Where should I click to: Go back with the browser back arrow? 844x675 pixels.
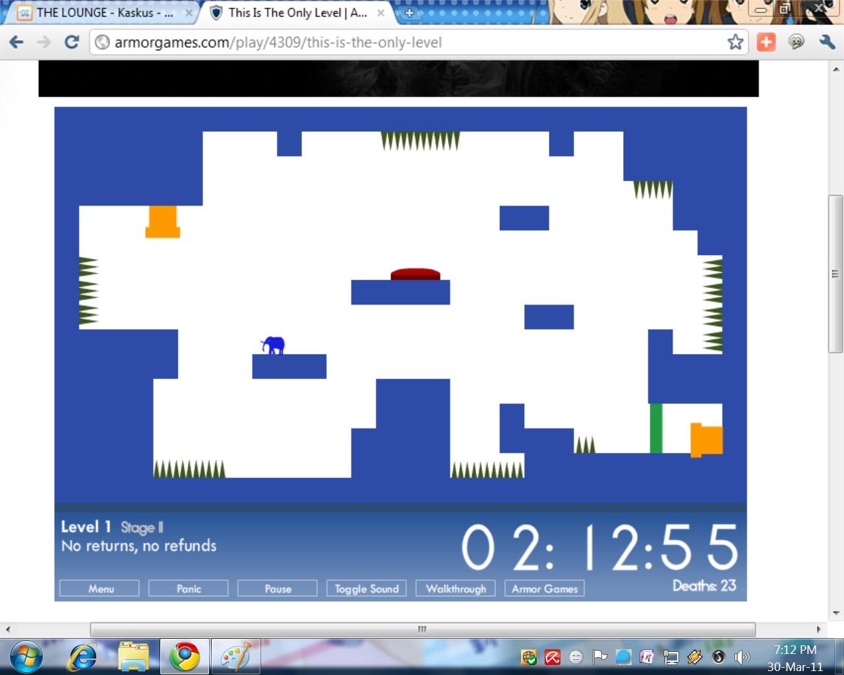(x=16, y=42)
